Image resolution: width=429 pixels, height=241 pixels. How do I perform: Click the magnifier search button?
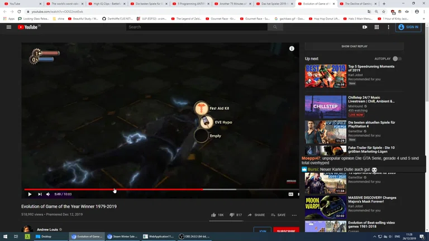(x=275, y=27)
